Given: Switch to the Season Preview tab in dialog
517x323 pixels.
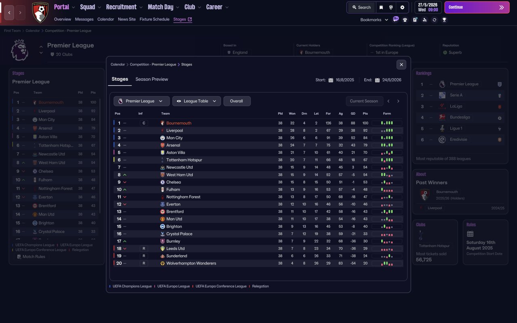Looking at the screenshot, I should [x=152, y=79].
